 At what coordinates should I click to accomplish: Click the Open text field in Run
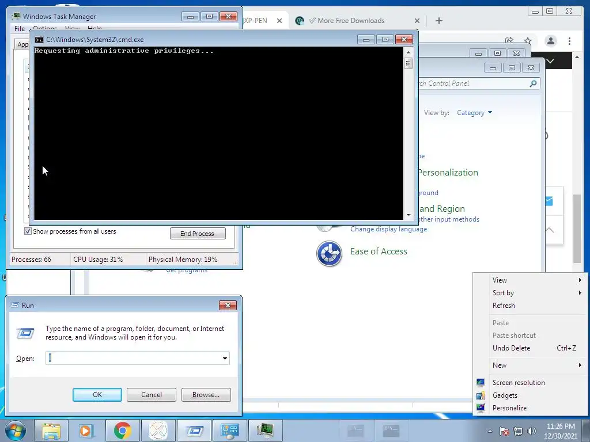pyautogui.click(x=134, y=358)
